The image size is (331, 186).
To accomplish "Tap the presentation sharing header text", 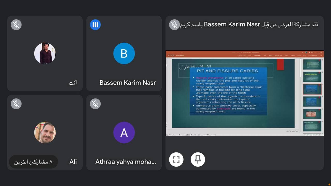I will (249, 25).
